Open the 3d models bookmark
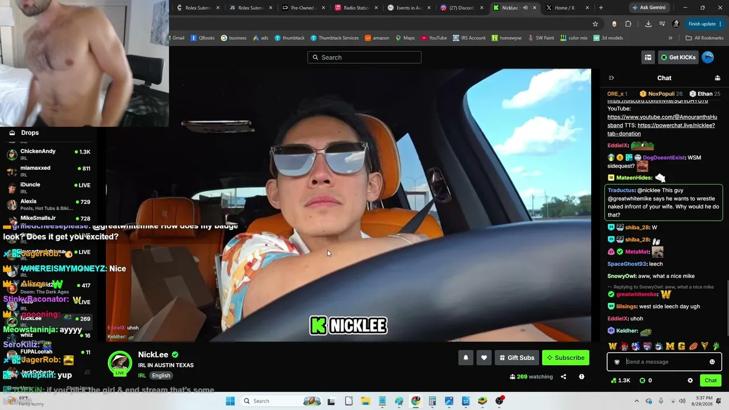The image size is (729, 410). pos(608,38)
